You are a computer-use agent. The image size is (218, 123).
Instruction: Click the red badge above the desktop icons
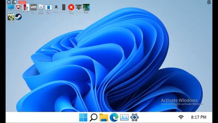pyautogui.click(x=22, y=2)
